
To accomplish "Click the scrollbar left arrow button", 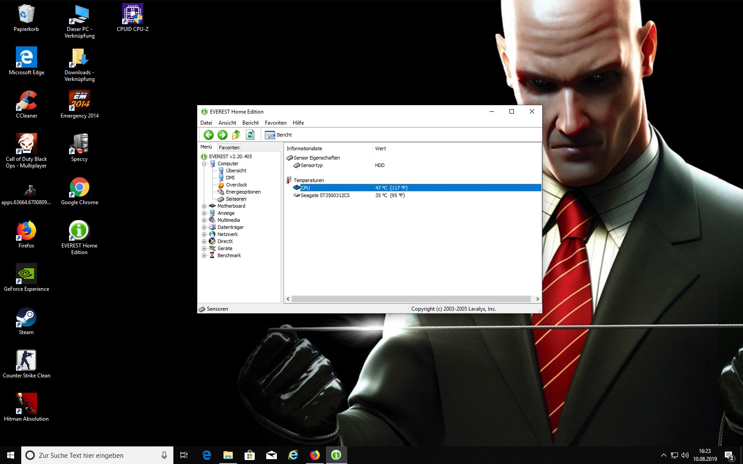I will (x=288, y=299).
